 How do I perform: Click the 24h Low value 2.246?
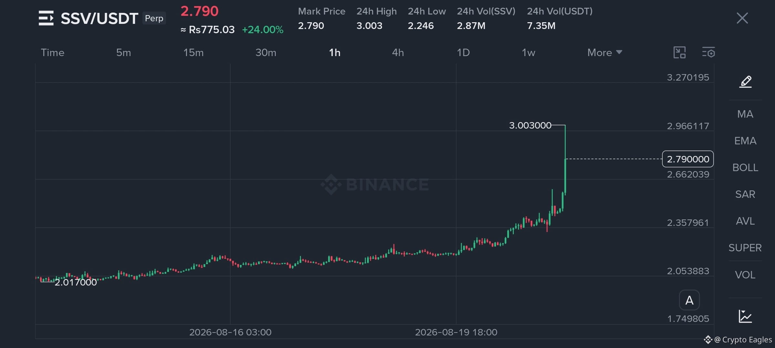pos(421,25)
